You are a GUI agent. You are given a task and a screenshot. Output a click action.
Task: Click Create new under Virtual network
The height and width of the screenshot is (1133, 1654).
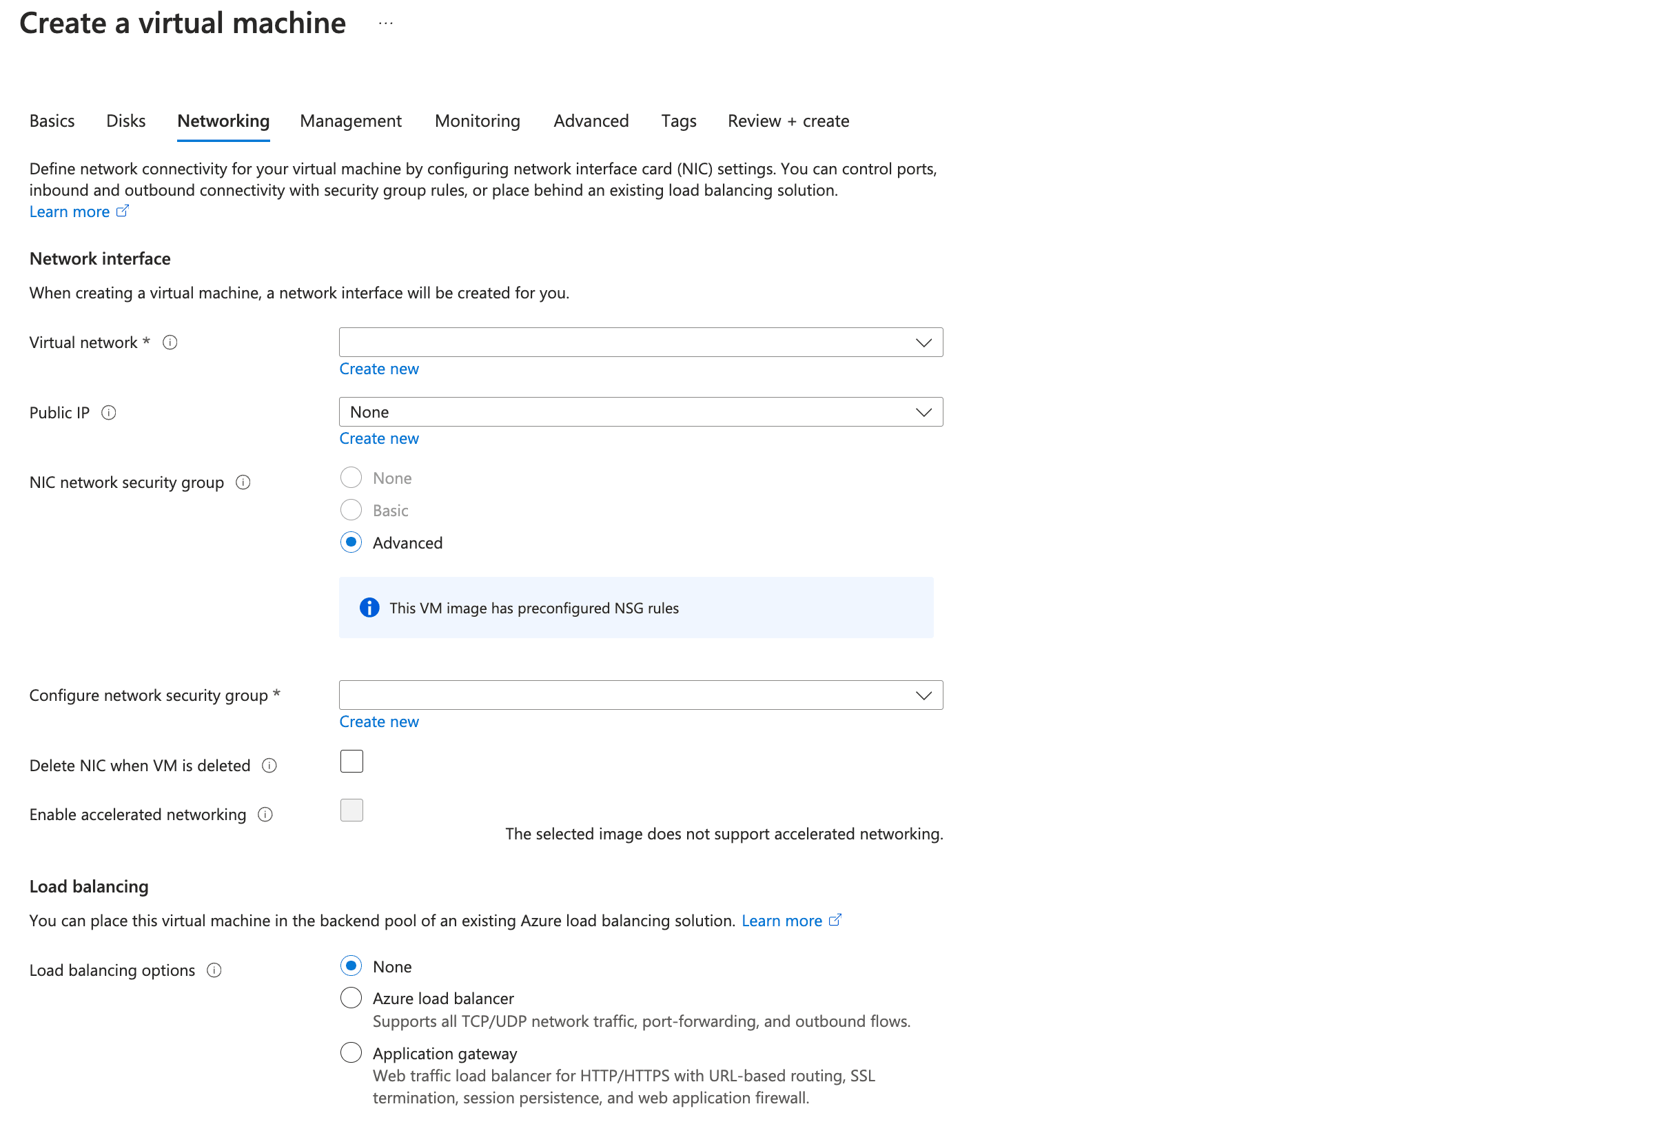378,369
